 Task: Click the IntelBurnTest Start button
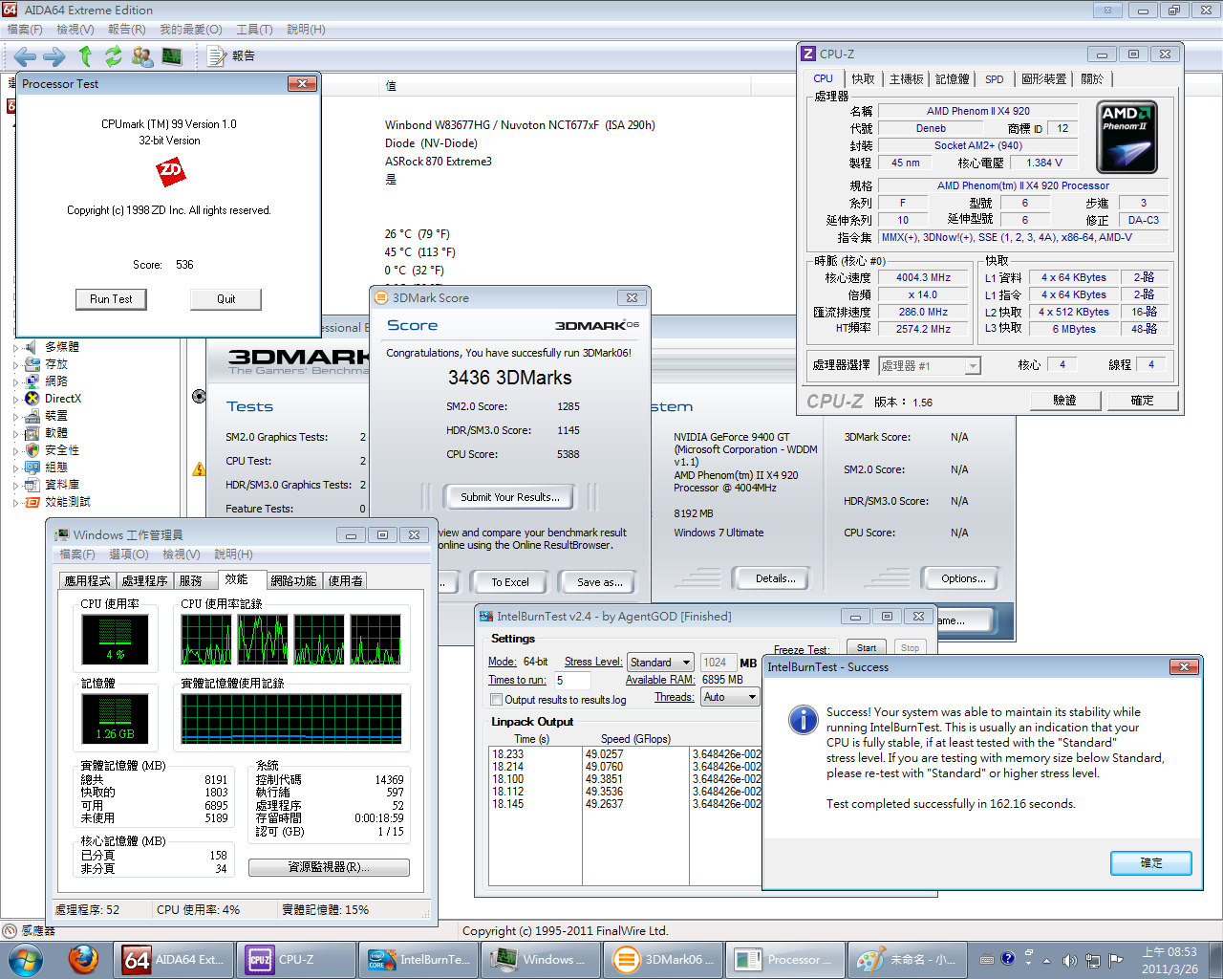coord(867,647)
